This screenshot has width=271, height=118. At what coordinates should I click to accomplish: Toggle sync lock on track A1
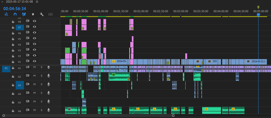pyautogui.click(x=27, y=67)
